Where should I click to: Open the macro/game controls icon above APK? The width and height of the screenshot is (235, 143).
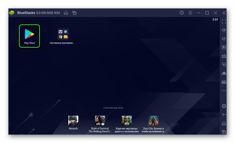coord(224,73)
